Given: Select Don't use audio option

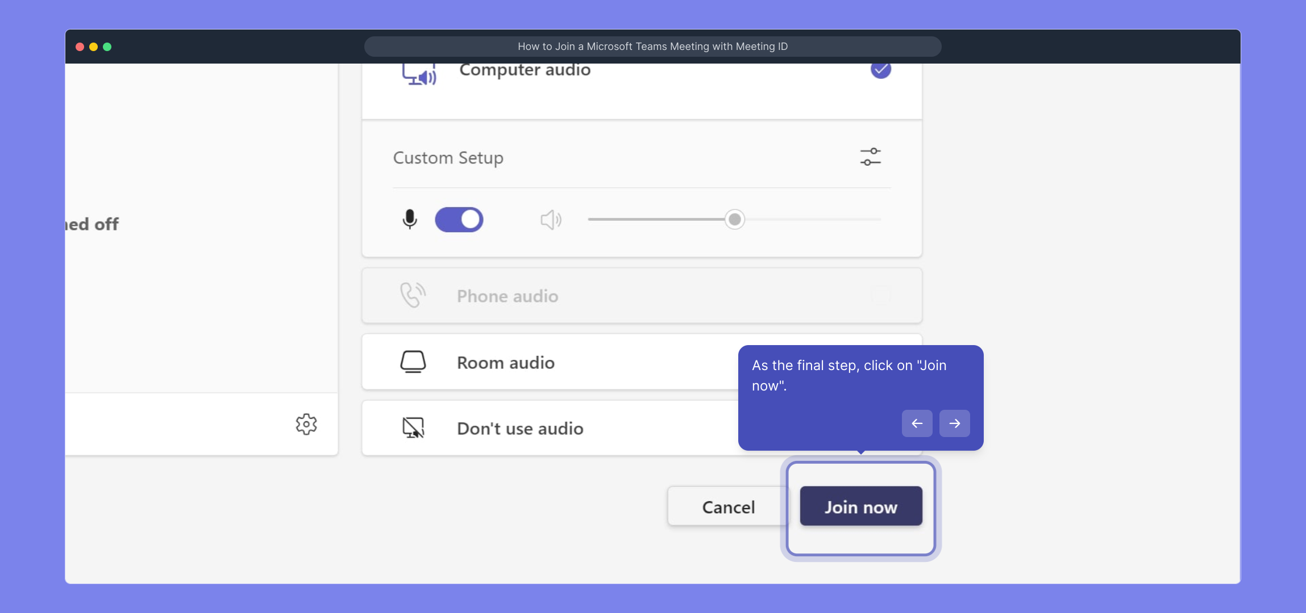Looking at the screenshot, I should tap(519, 429).
